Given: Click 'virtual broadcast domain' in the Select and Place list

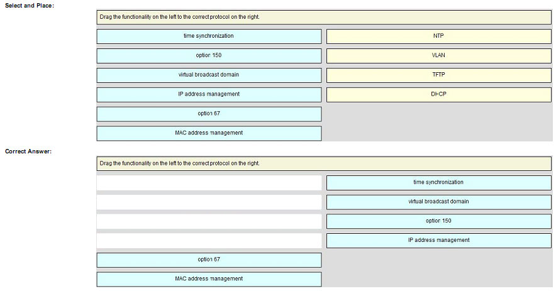Looking at the screenshot, I should pos(209,75).
